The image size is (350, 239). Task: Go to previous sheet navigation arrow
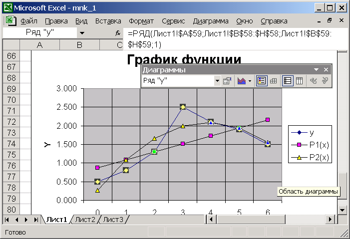(x=17, y=220)
